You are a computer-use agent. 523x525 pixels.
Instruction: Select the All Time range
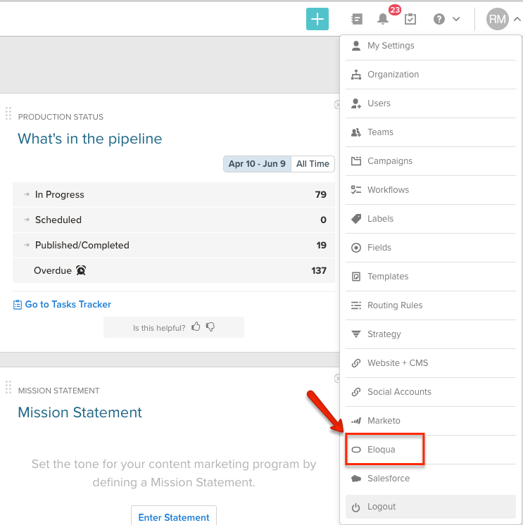click(313, 164)
